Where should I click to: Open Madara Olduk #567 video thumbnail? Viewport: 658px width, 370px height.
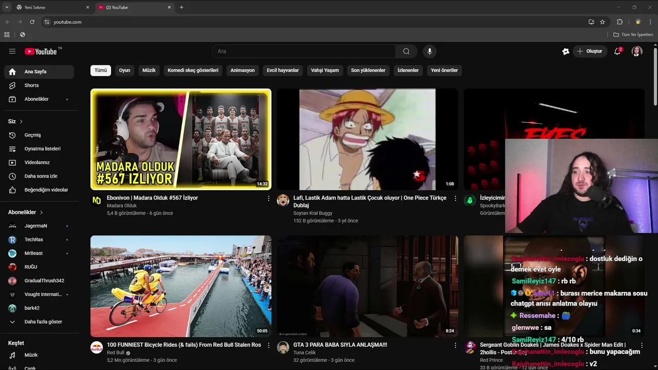pyautogui.click(x=181, y=139)
